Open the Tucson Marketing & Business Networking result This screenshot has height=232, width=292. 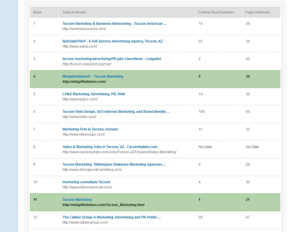[x=114, y=24]
